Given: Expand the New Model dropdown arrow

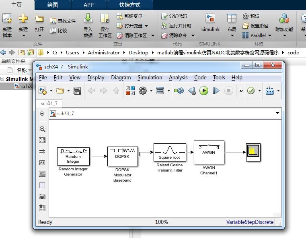Looking at the screenshot, I should tap(51, 91).
